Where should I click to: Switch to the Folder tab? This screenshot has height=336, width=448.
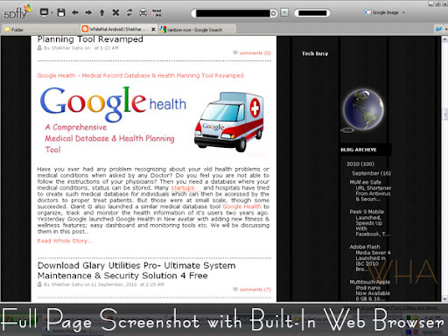40,30
